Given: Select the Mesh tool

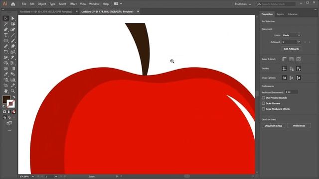Looking at the screenshot, I should click(x=6, y=69).
